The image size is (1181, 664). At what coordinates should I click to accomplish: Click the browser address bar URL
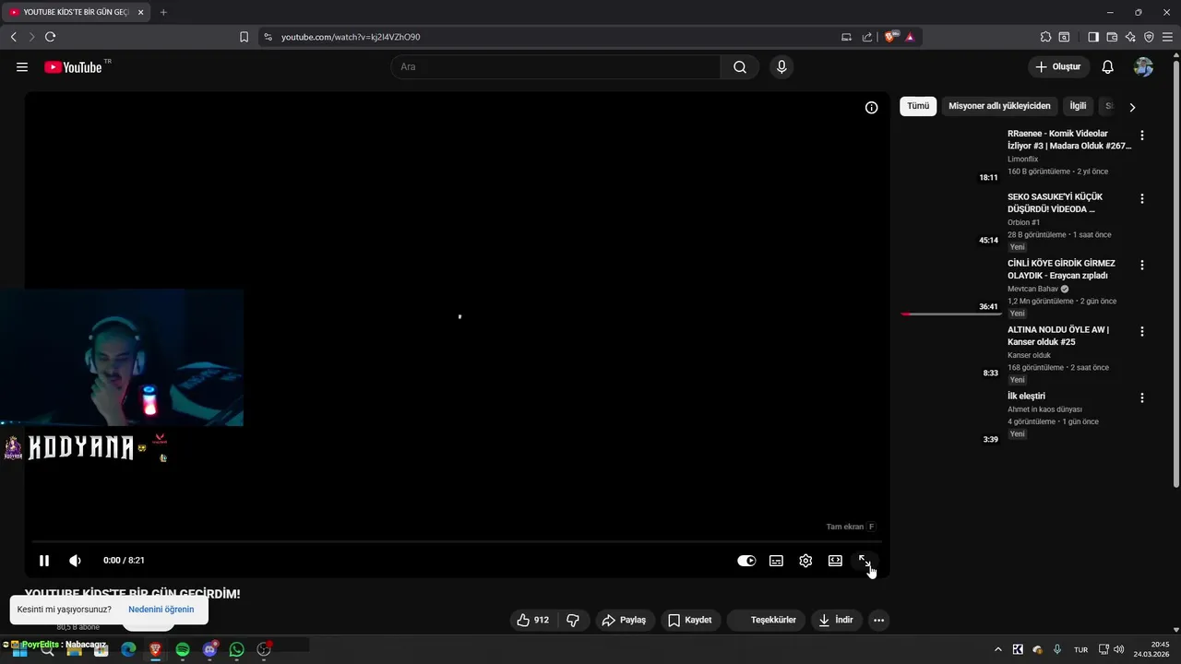click(351, 37)
